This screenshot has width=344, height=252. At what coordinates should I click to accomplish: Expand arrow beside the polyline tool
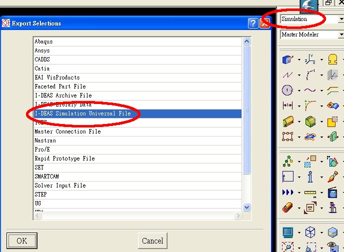click(x=299, y=75)
